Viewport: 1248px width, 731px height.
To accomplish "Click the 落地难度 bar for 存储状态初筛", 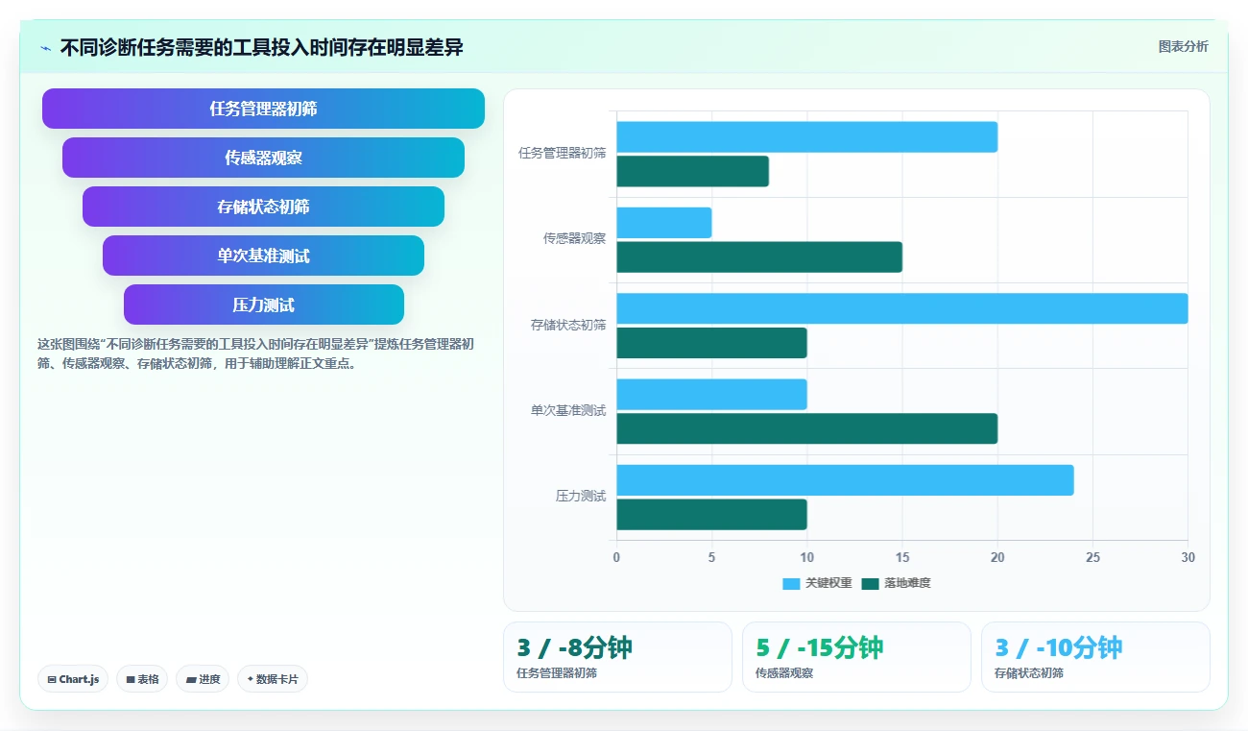I will click(711, 343).
